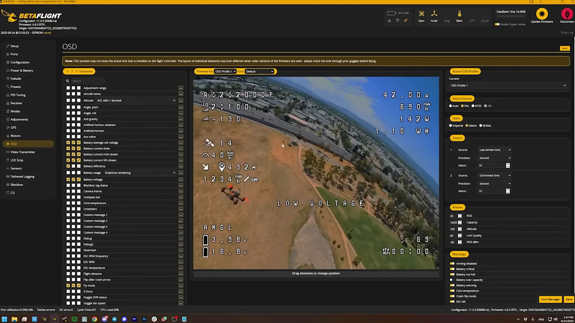
Task: Open Timer 2 Precision dropdown
Action: [x=495, y=184]
